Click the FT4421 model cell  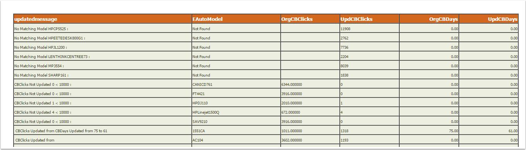[x=236, y=94]
